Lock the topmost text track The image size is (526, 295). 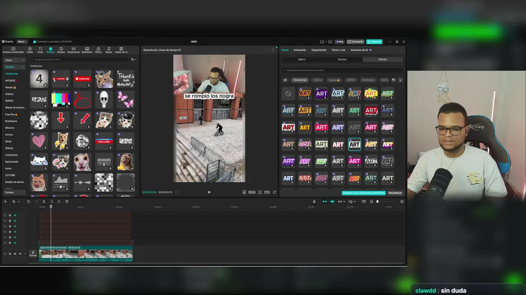[10, 215]
